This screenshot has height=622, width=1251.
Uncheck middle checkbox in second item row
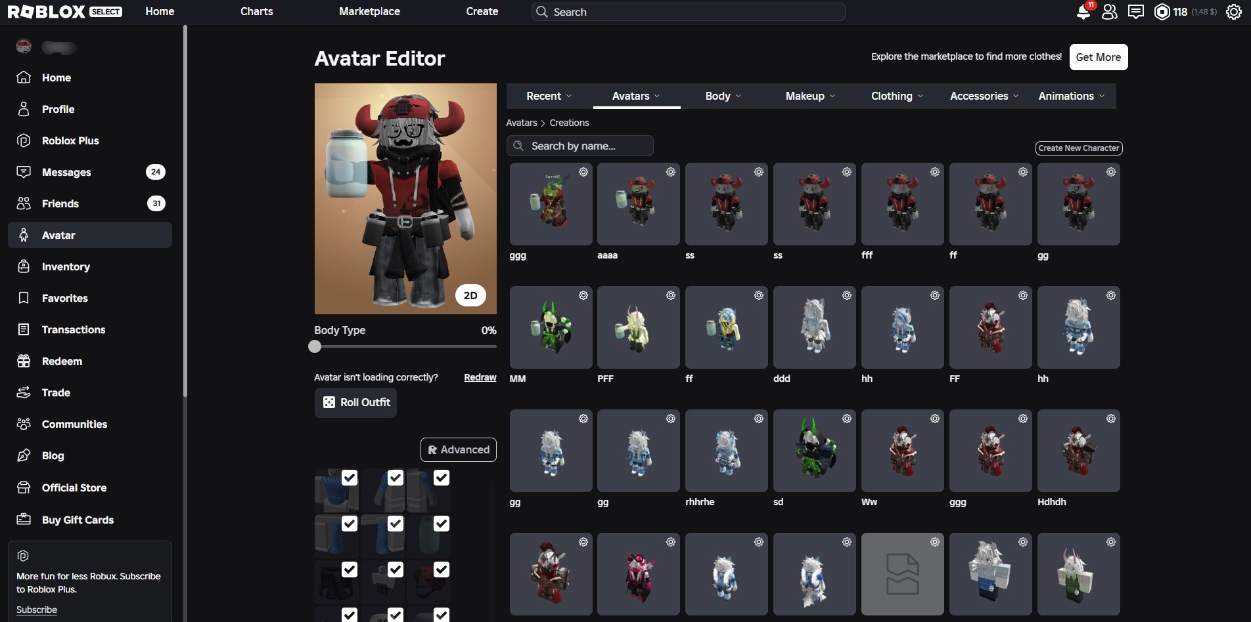pos(396,524)
